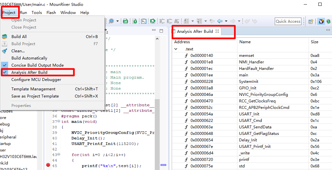
Task: Open the Flash menu
Action: [51, 13]
